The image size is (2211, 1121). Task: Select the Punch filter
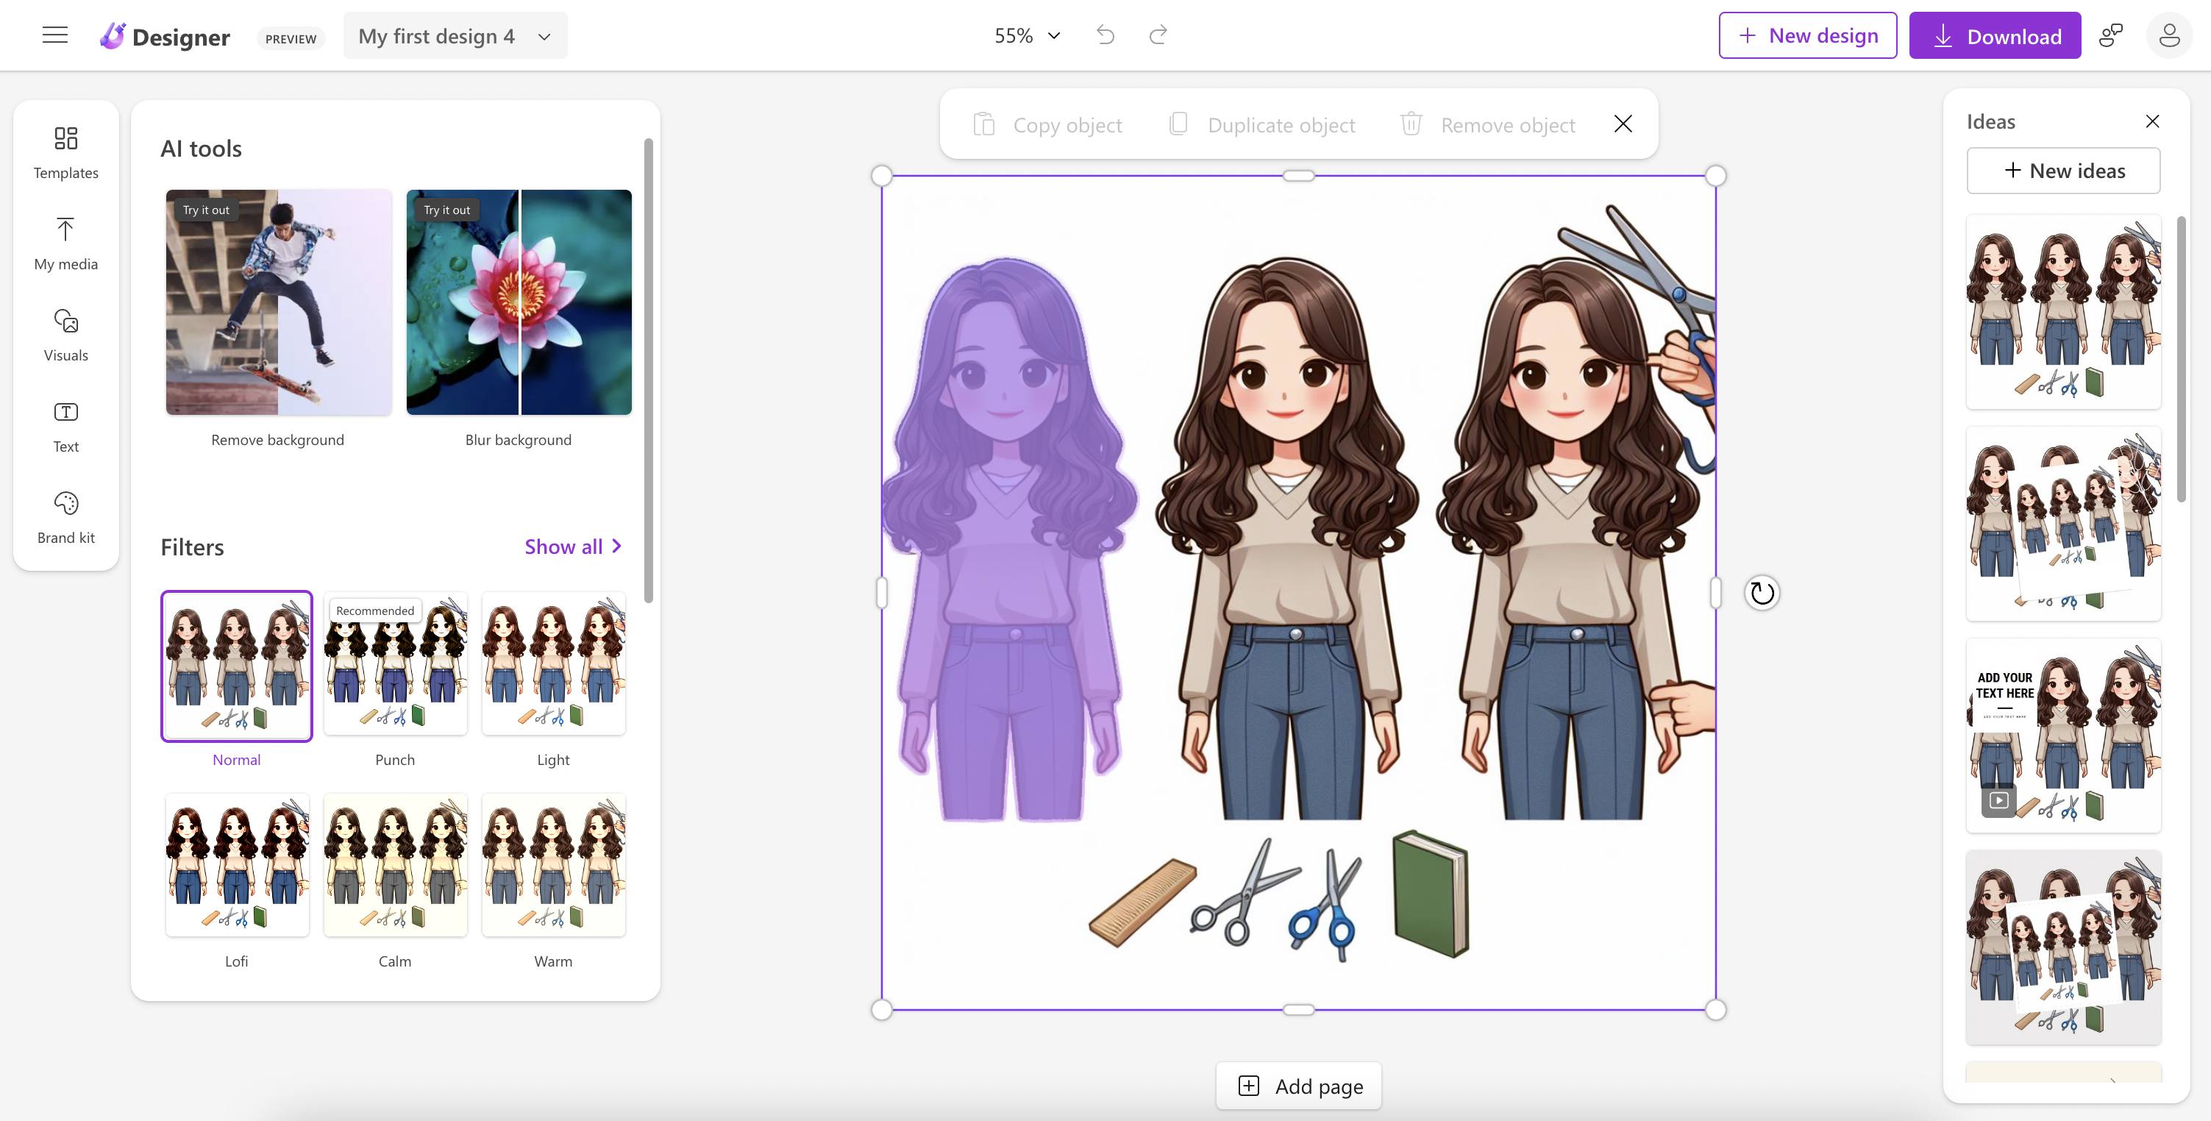(x=395, y=663)
